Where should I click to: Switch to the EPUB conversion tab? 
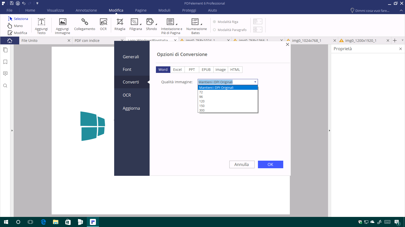pos(206,70)
